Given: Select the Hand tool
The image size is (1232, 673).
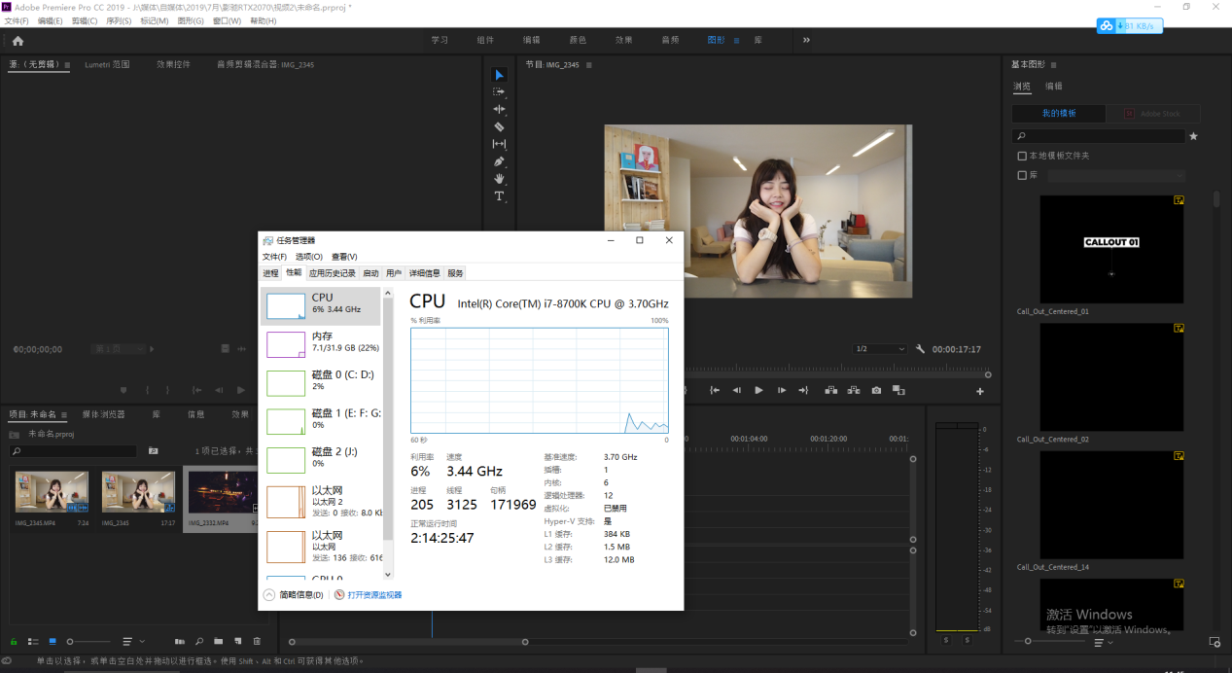Looking at the screenshot, I should pyautogui.click(x=499, y=179).
